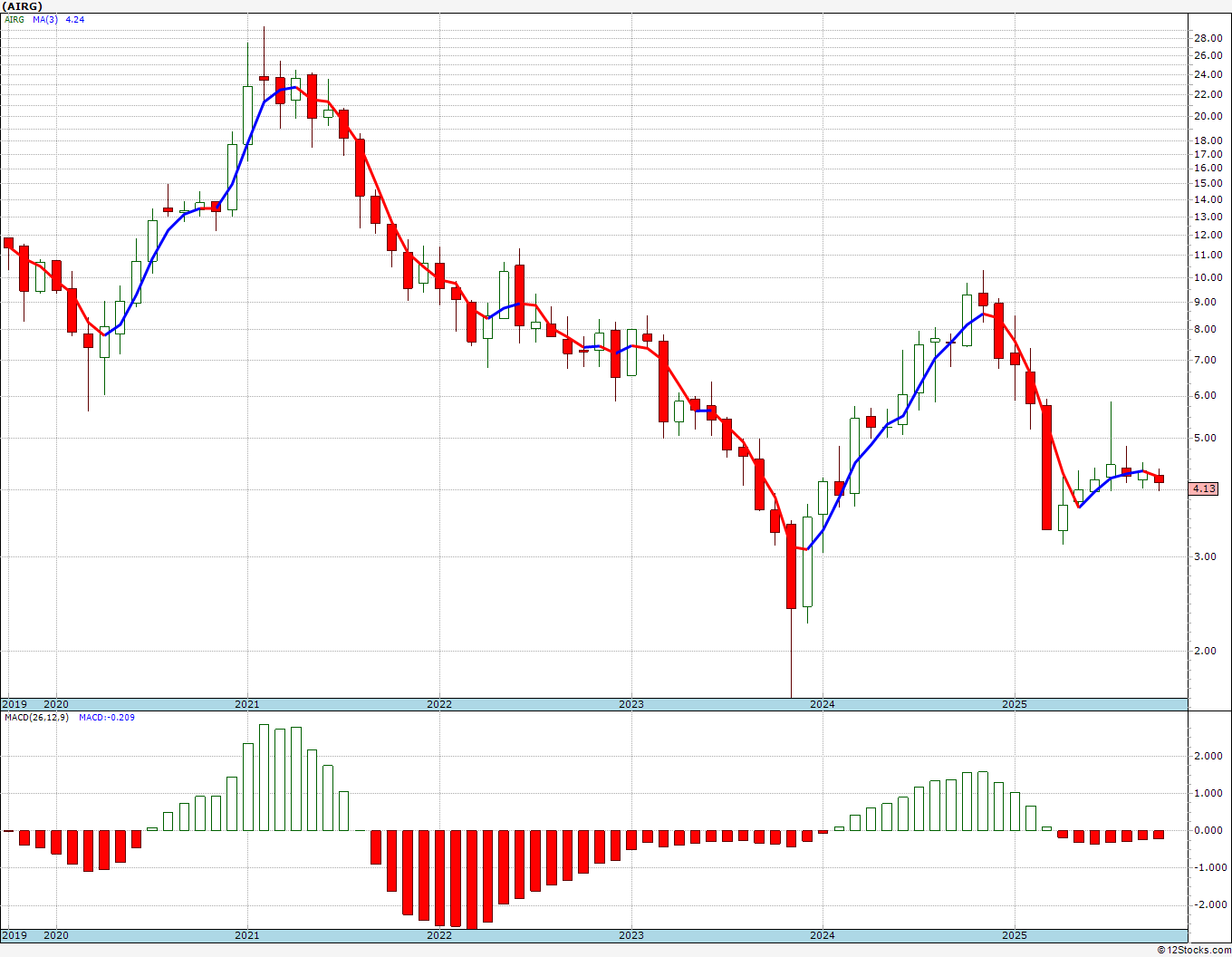Select the 11.00 price axis label

1208,255
